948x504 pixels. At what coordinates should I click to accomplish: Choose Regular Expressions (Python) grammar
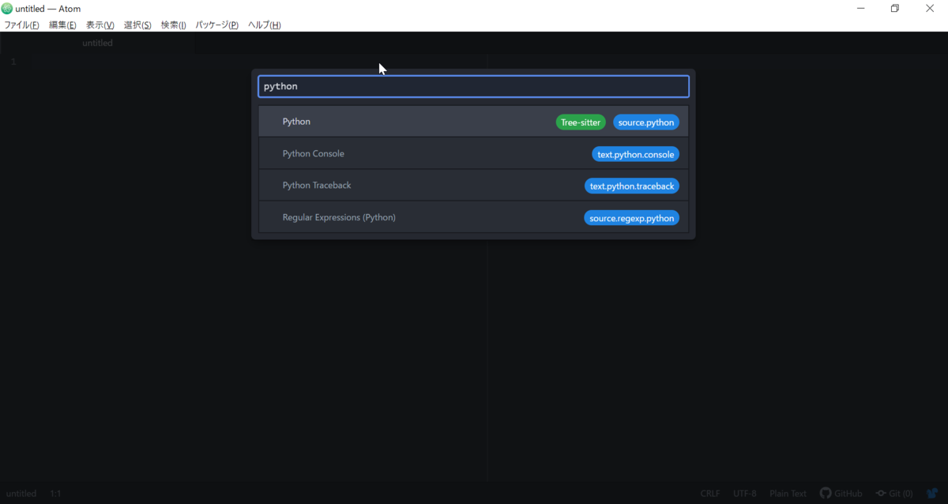pyautogui.click(x=473, y=217)
